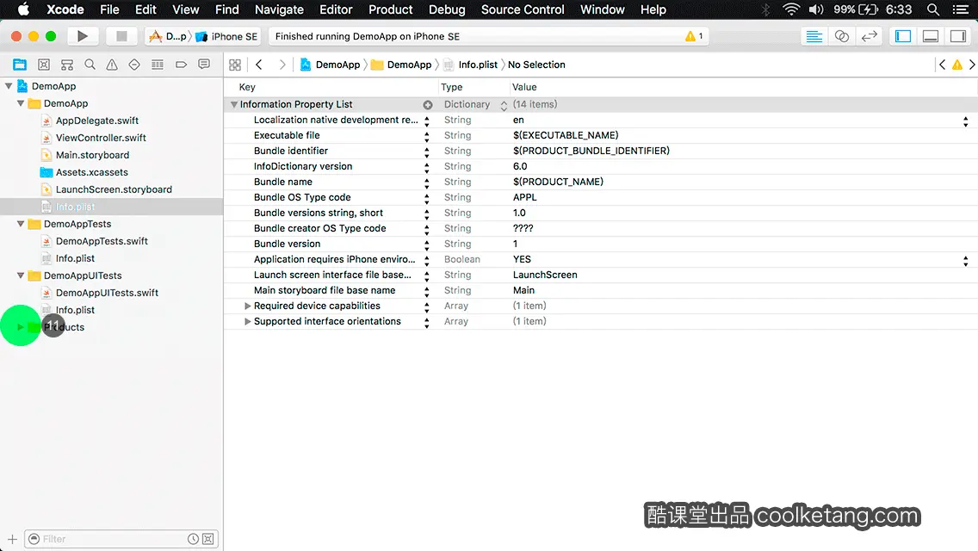Stop the running app
Viewport: 978px width, 551px height.
[x=121, y=36]
